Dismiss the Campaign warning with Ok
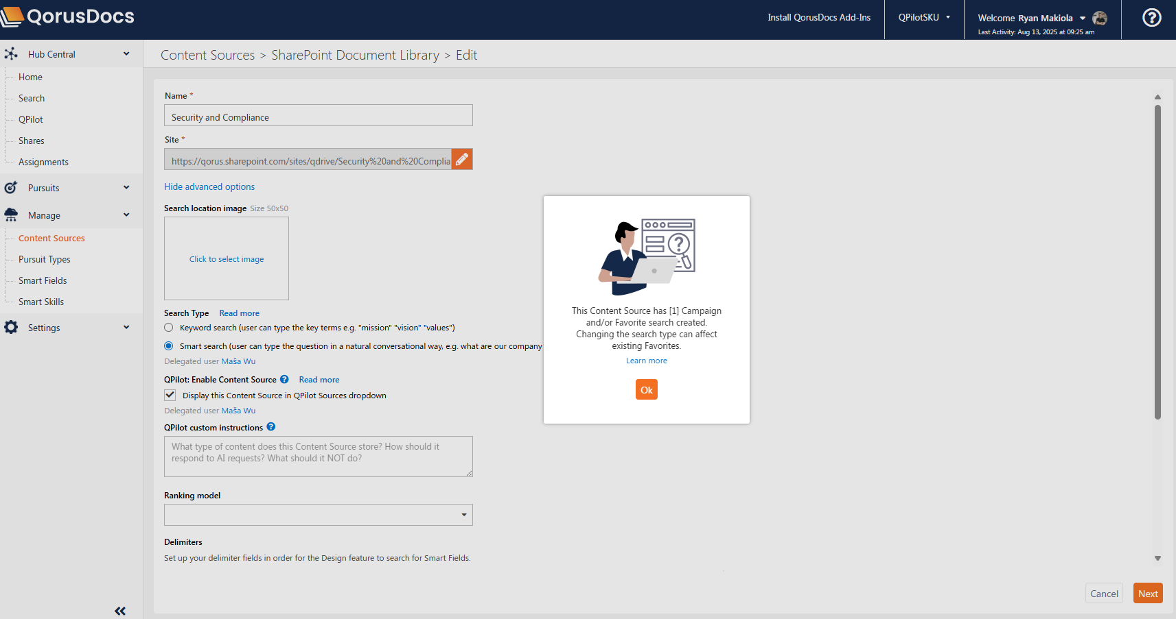Screen dimensions: 1176x619 point(646,389)
